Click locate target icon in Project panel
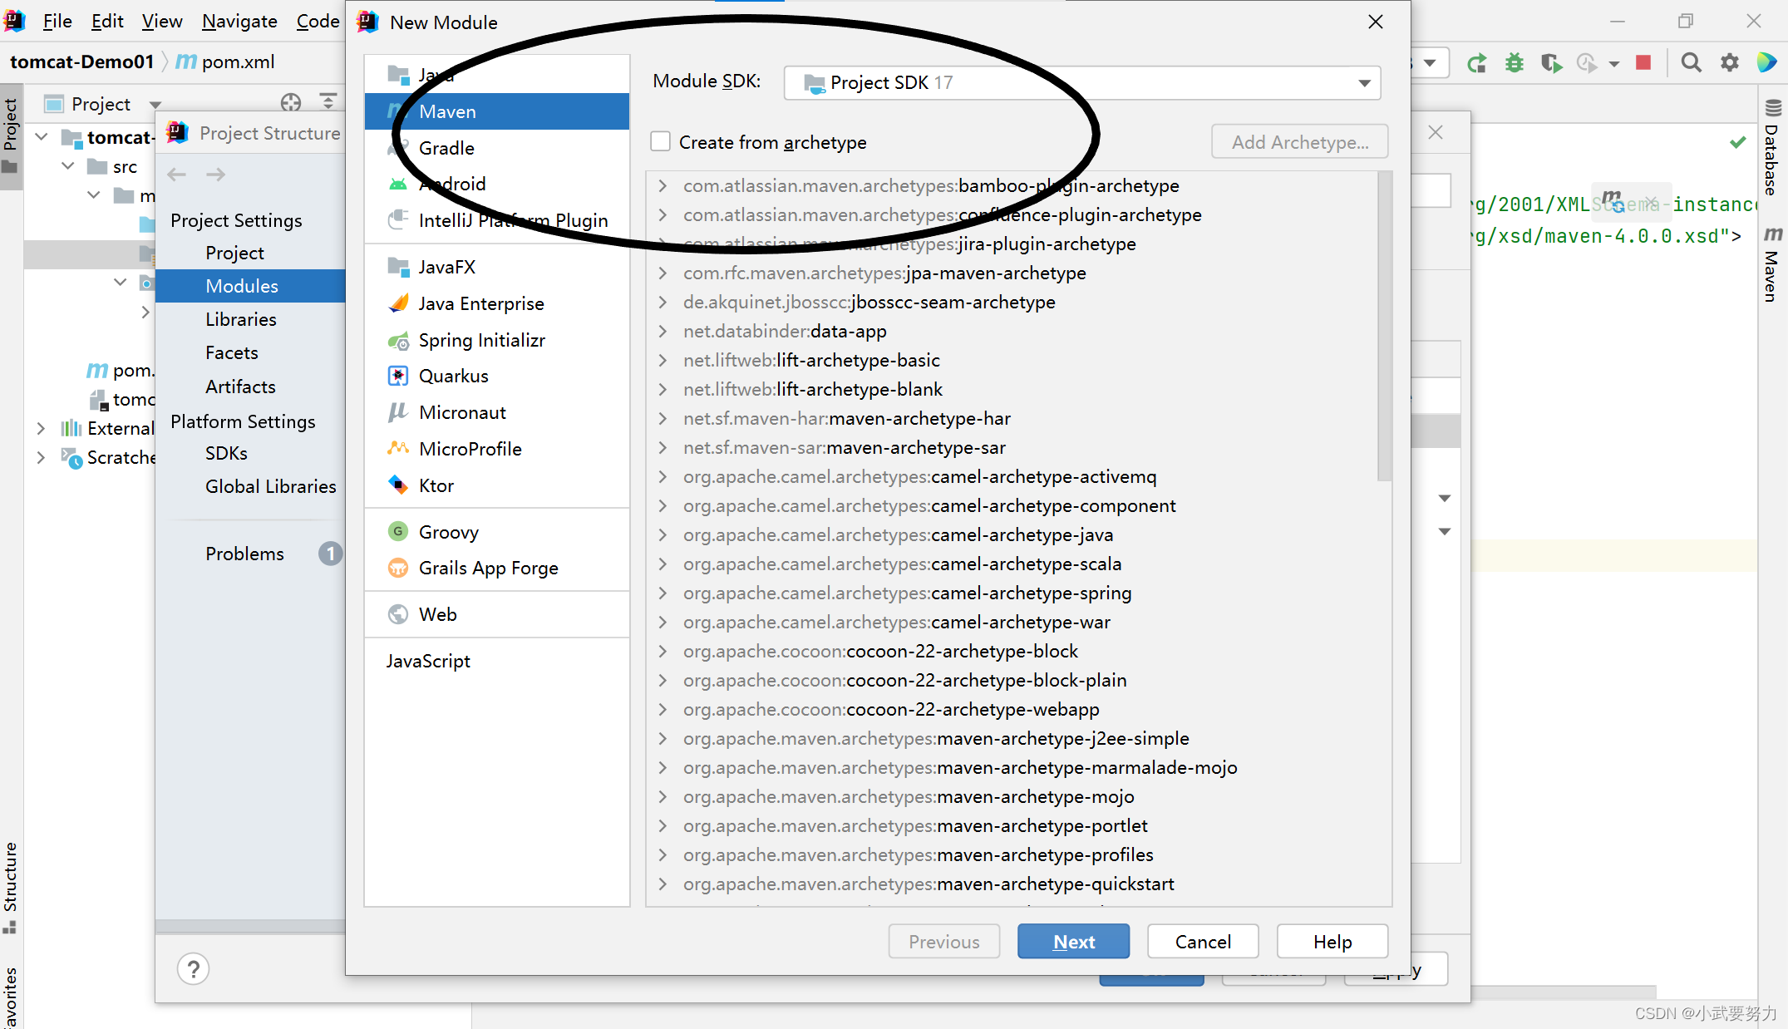Screen dimensions: 1788x1029 pyautogui.click(x=291, y=103)
